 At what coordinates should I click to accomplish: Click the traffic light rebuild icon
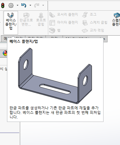(x=3, y=5)
